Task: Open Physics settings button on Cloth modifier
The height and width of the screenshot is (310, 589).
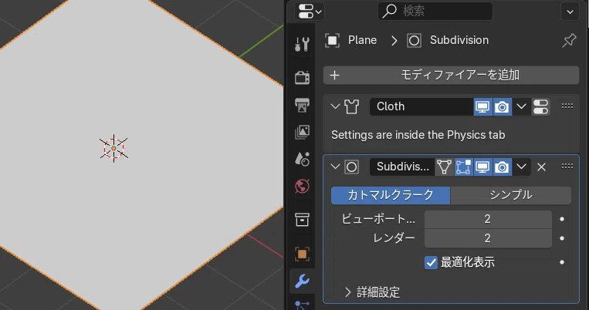Action: point(541,106)
